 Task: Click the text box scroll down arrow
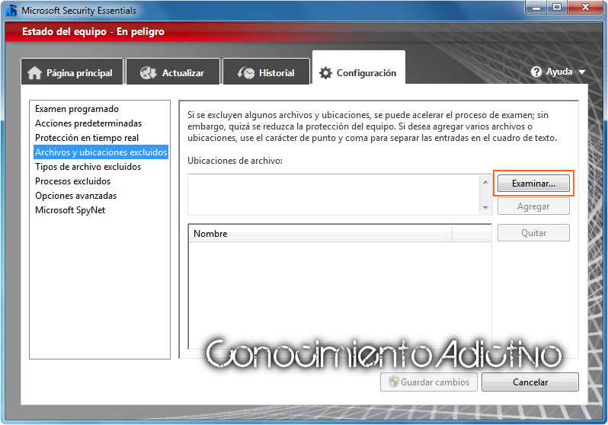pyautogui.click(x=485, y=208)
